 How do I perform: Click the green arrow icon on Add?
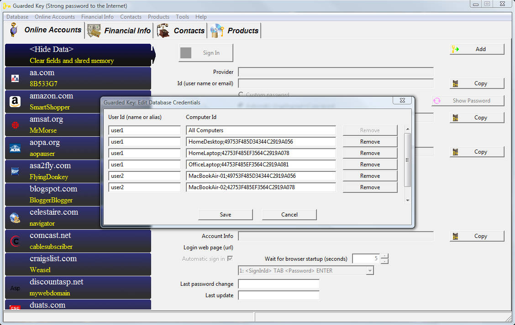click(x=455, y=49)
